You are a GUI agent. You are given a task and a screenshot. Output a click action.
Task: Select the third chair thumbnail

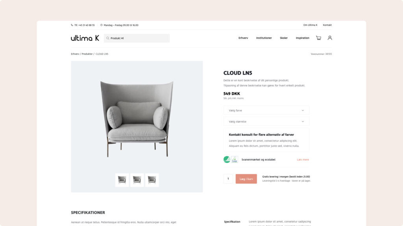point(152,180)
